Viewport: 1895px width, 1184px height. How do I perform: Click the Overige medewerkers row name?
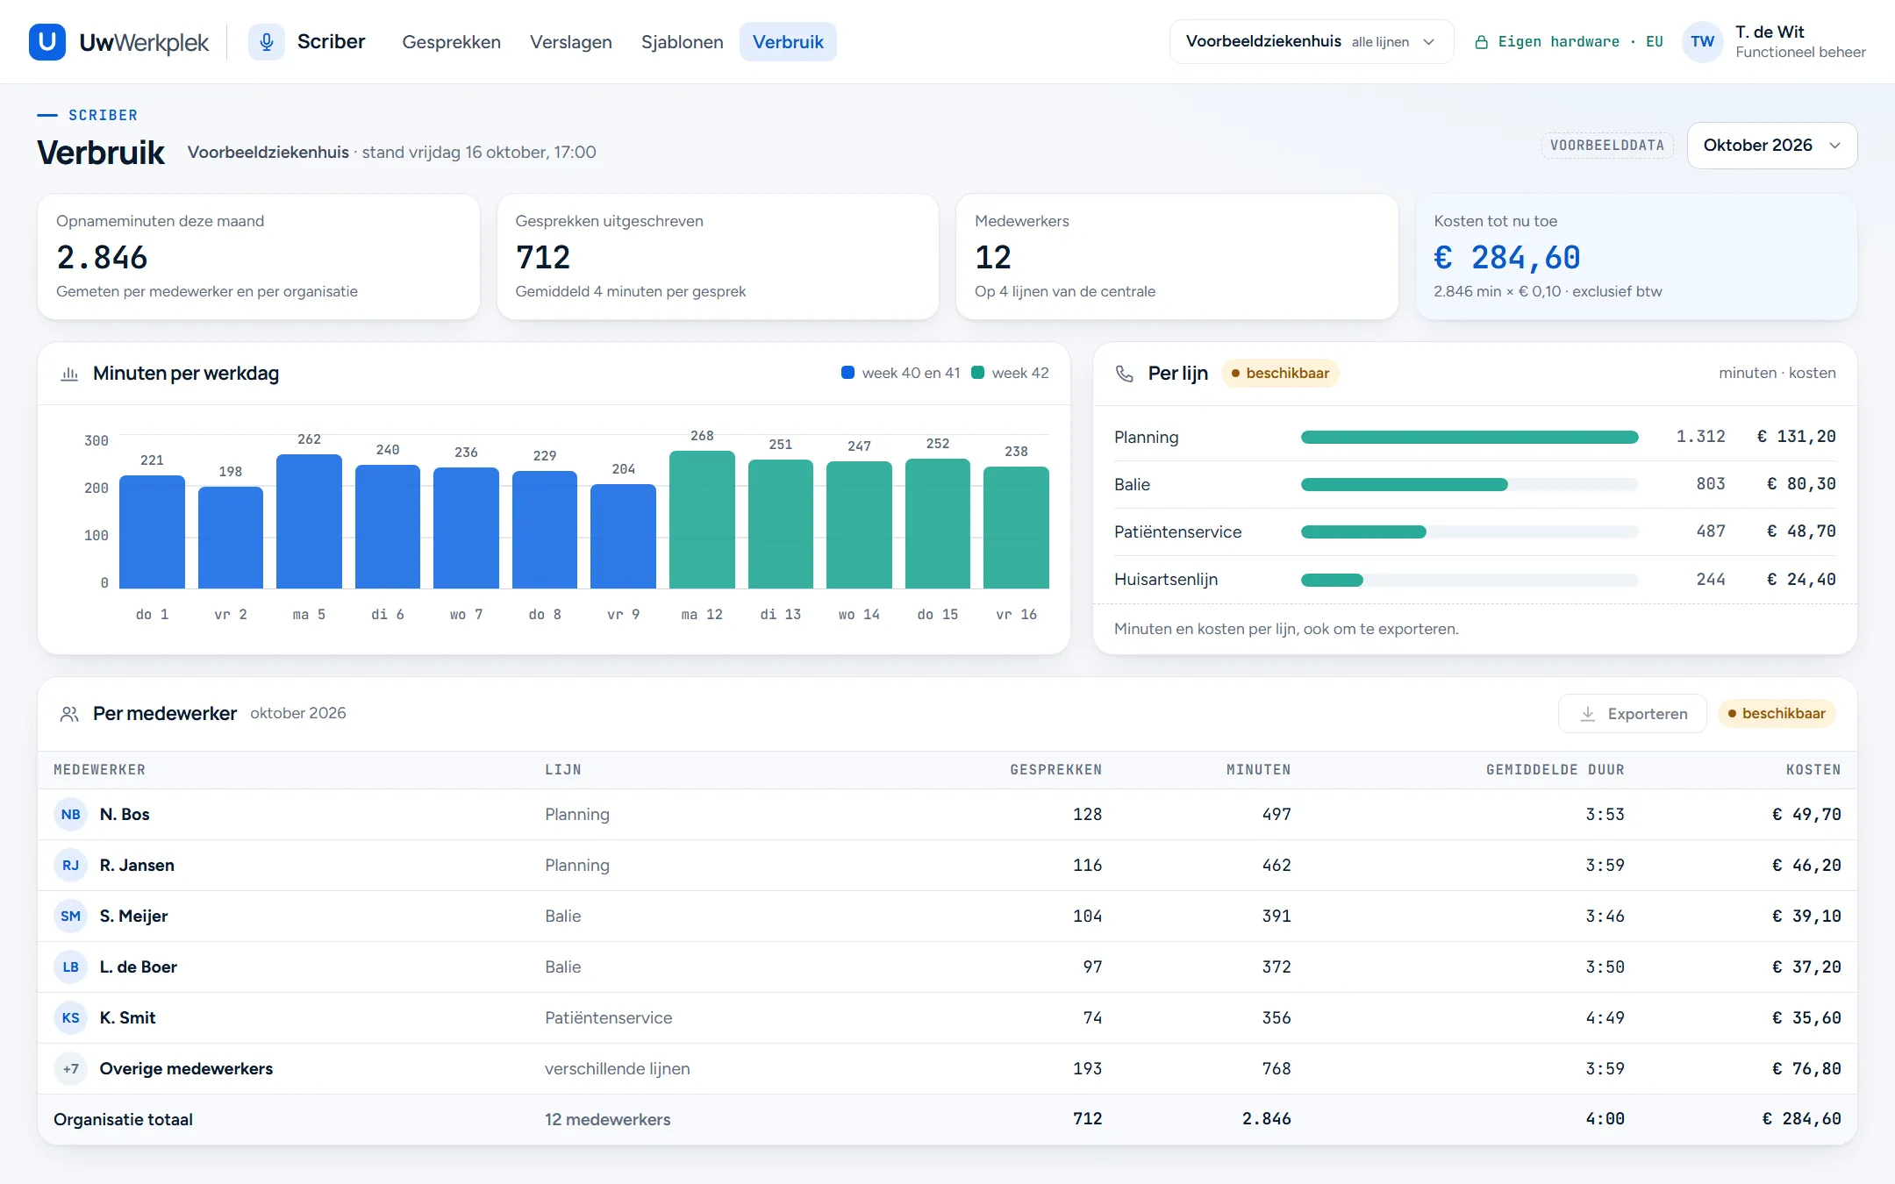pos(186,1069)
